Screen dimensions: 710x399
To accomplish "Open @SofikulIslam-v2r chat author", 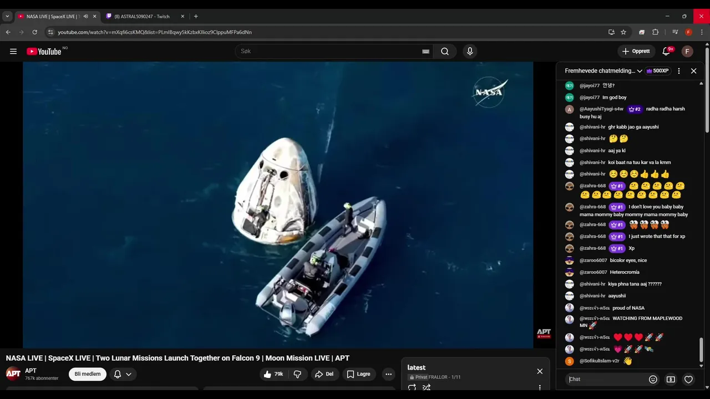I will (x=600, y=361).
